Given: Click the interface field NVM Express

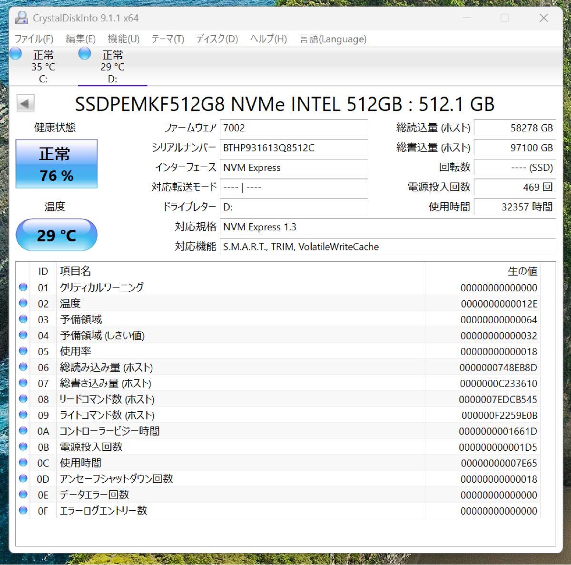Looking at the screenshot, I should coord(294,168).
